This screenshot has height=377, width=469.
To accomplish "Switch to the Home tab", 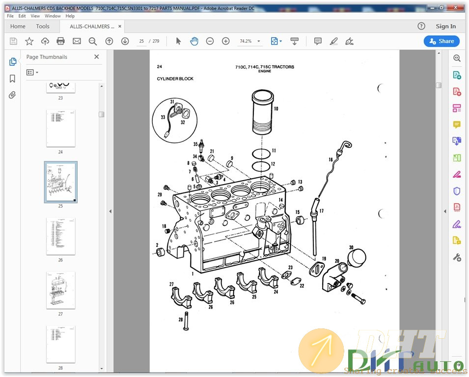I will click(x=18, y=27).
